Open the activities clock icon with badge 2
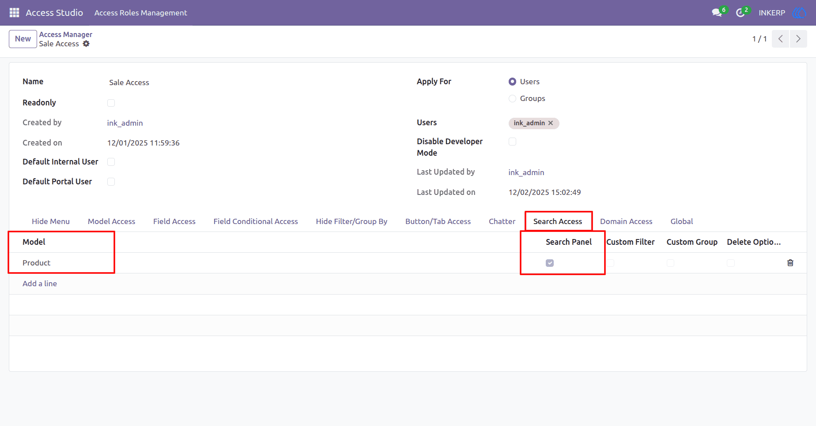This screenshot has height=426, width=816. (x=740, y=13)
